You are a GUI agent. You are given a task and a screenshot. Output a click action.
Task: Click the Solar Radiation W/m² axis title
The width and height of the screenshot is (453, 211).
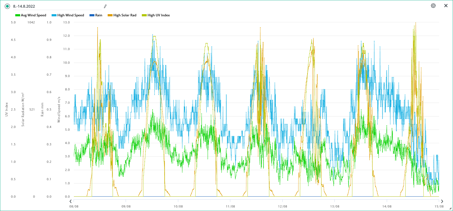pos(23,109)
